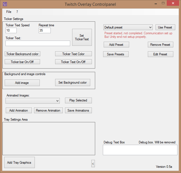Viewport: 181px width, 173px height.
Task: Toggle the Ticker bar On/Off
Action: pyautogui.click(x=22, y=62)
